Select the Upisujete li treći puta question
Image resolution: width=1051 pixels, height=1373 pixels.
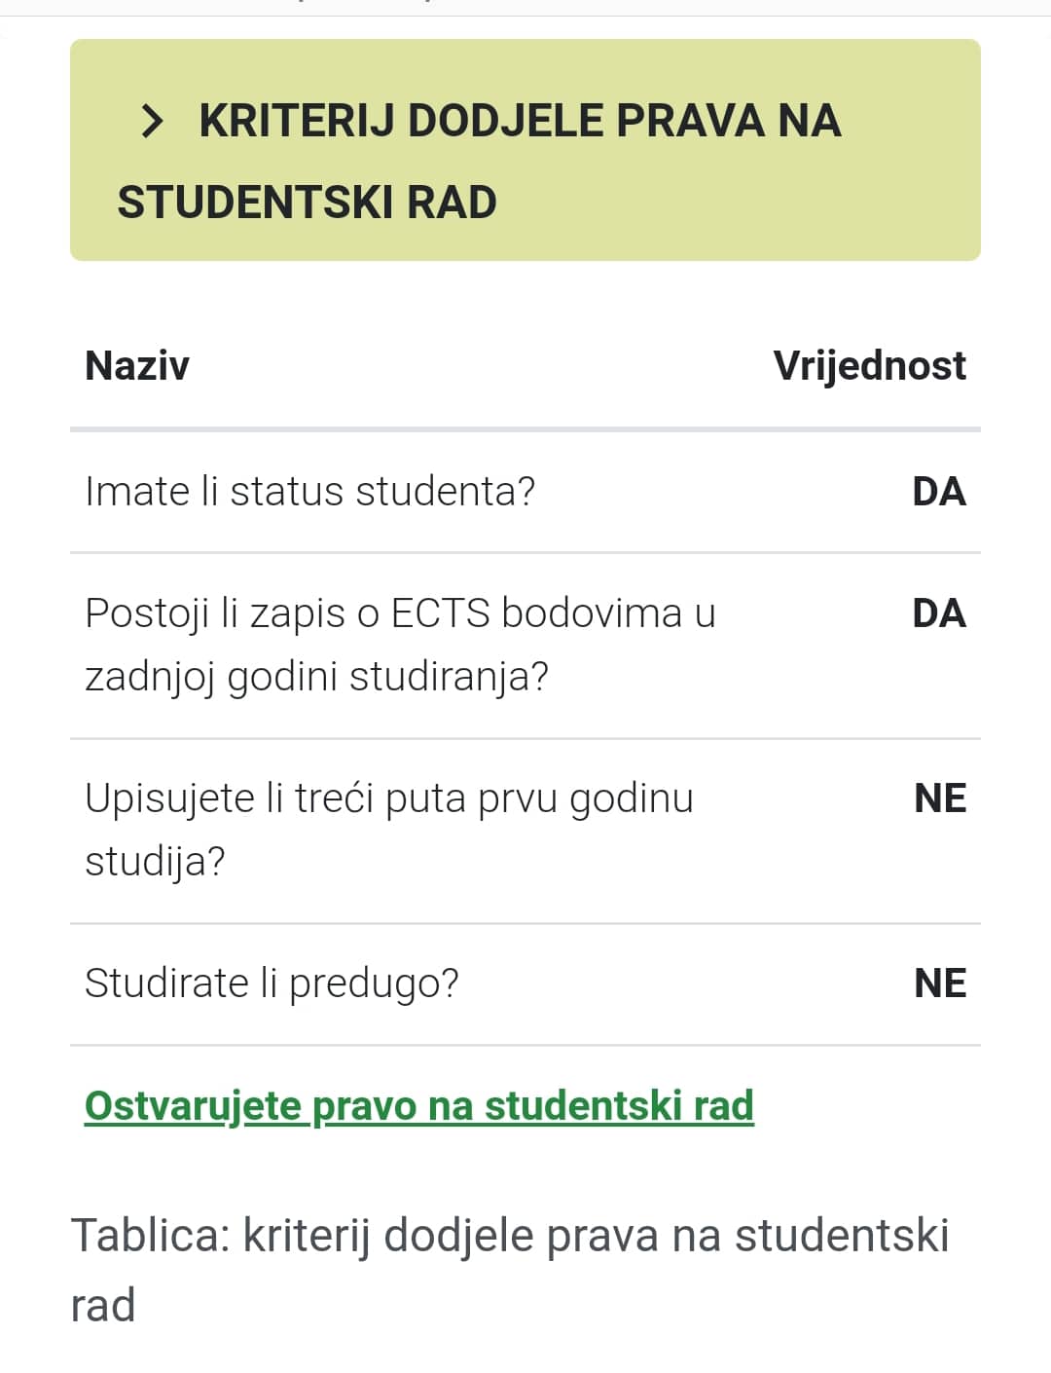coord(389,830)
